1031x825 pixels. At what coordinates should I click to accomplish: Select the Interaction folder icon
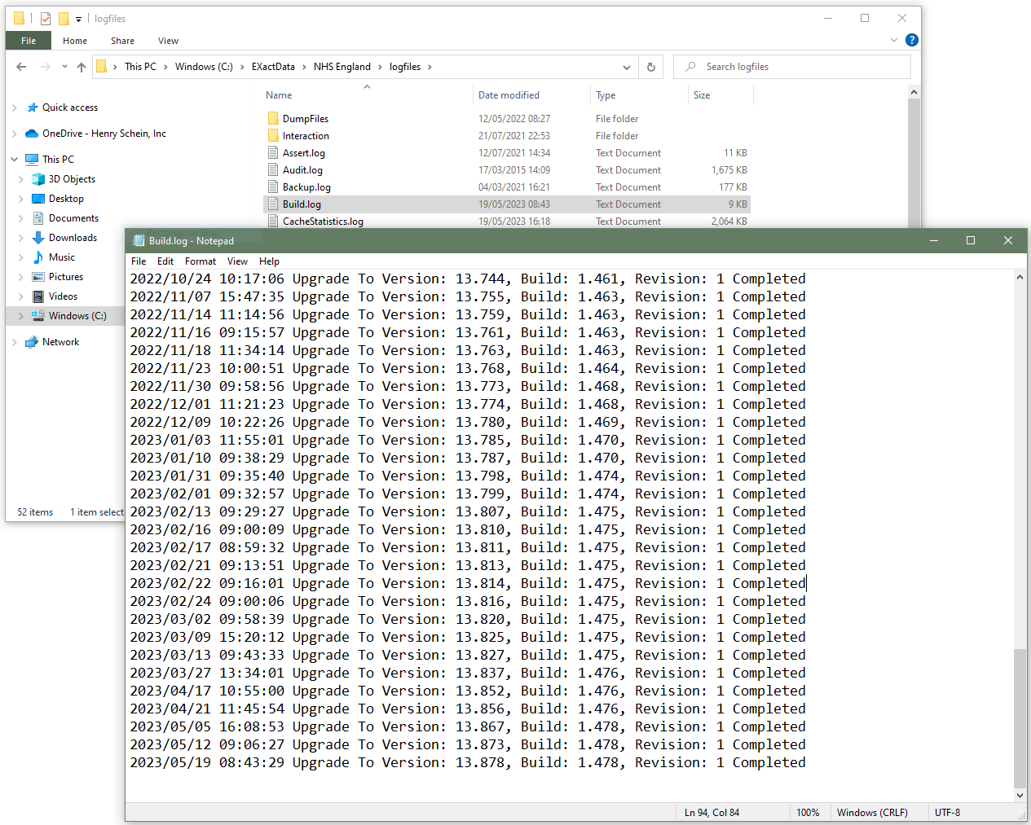coord(273,136)
